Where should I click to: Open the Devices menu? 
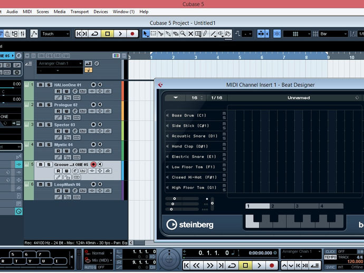(x=101, y=12)
